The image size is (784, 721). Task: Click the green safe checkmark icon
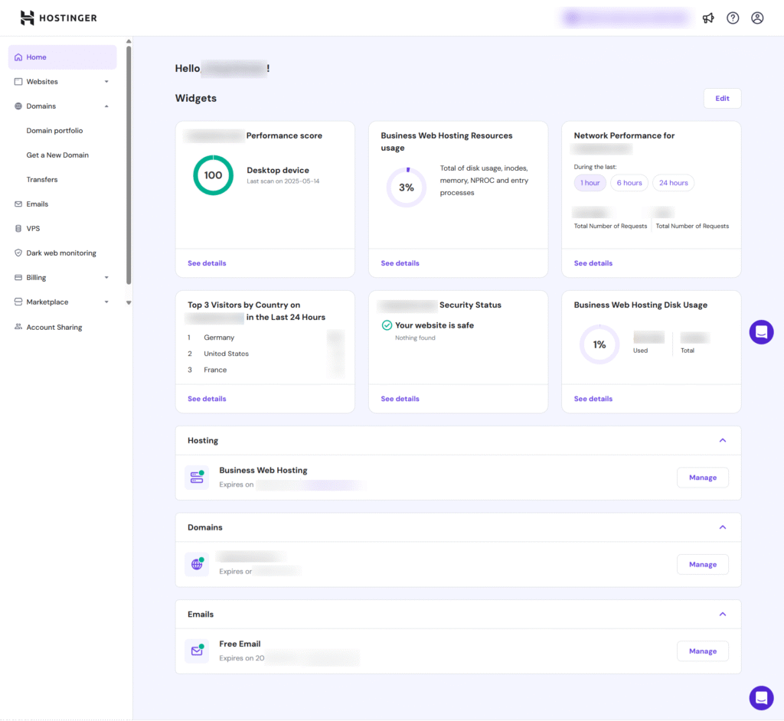pyautogui.click(x=387, y=325)
